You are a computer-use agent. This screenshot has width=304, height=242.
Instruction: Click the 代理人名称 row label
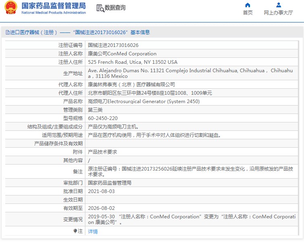tap(70, 84)
